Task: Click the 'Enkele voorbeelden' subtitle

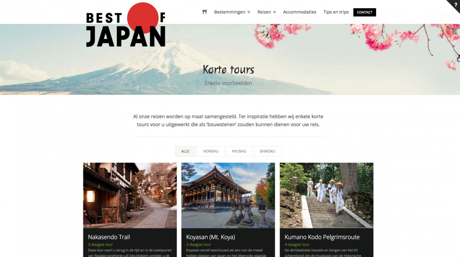Action: pos(228,83)
